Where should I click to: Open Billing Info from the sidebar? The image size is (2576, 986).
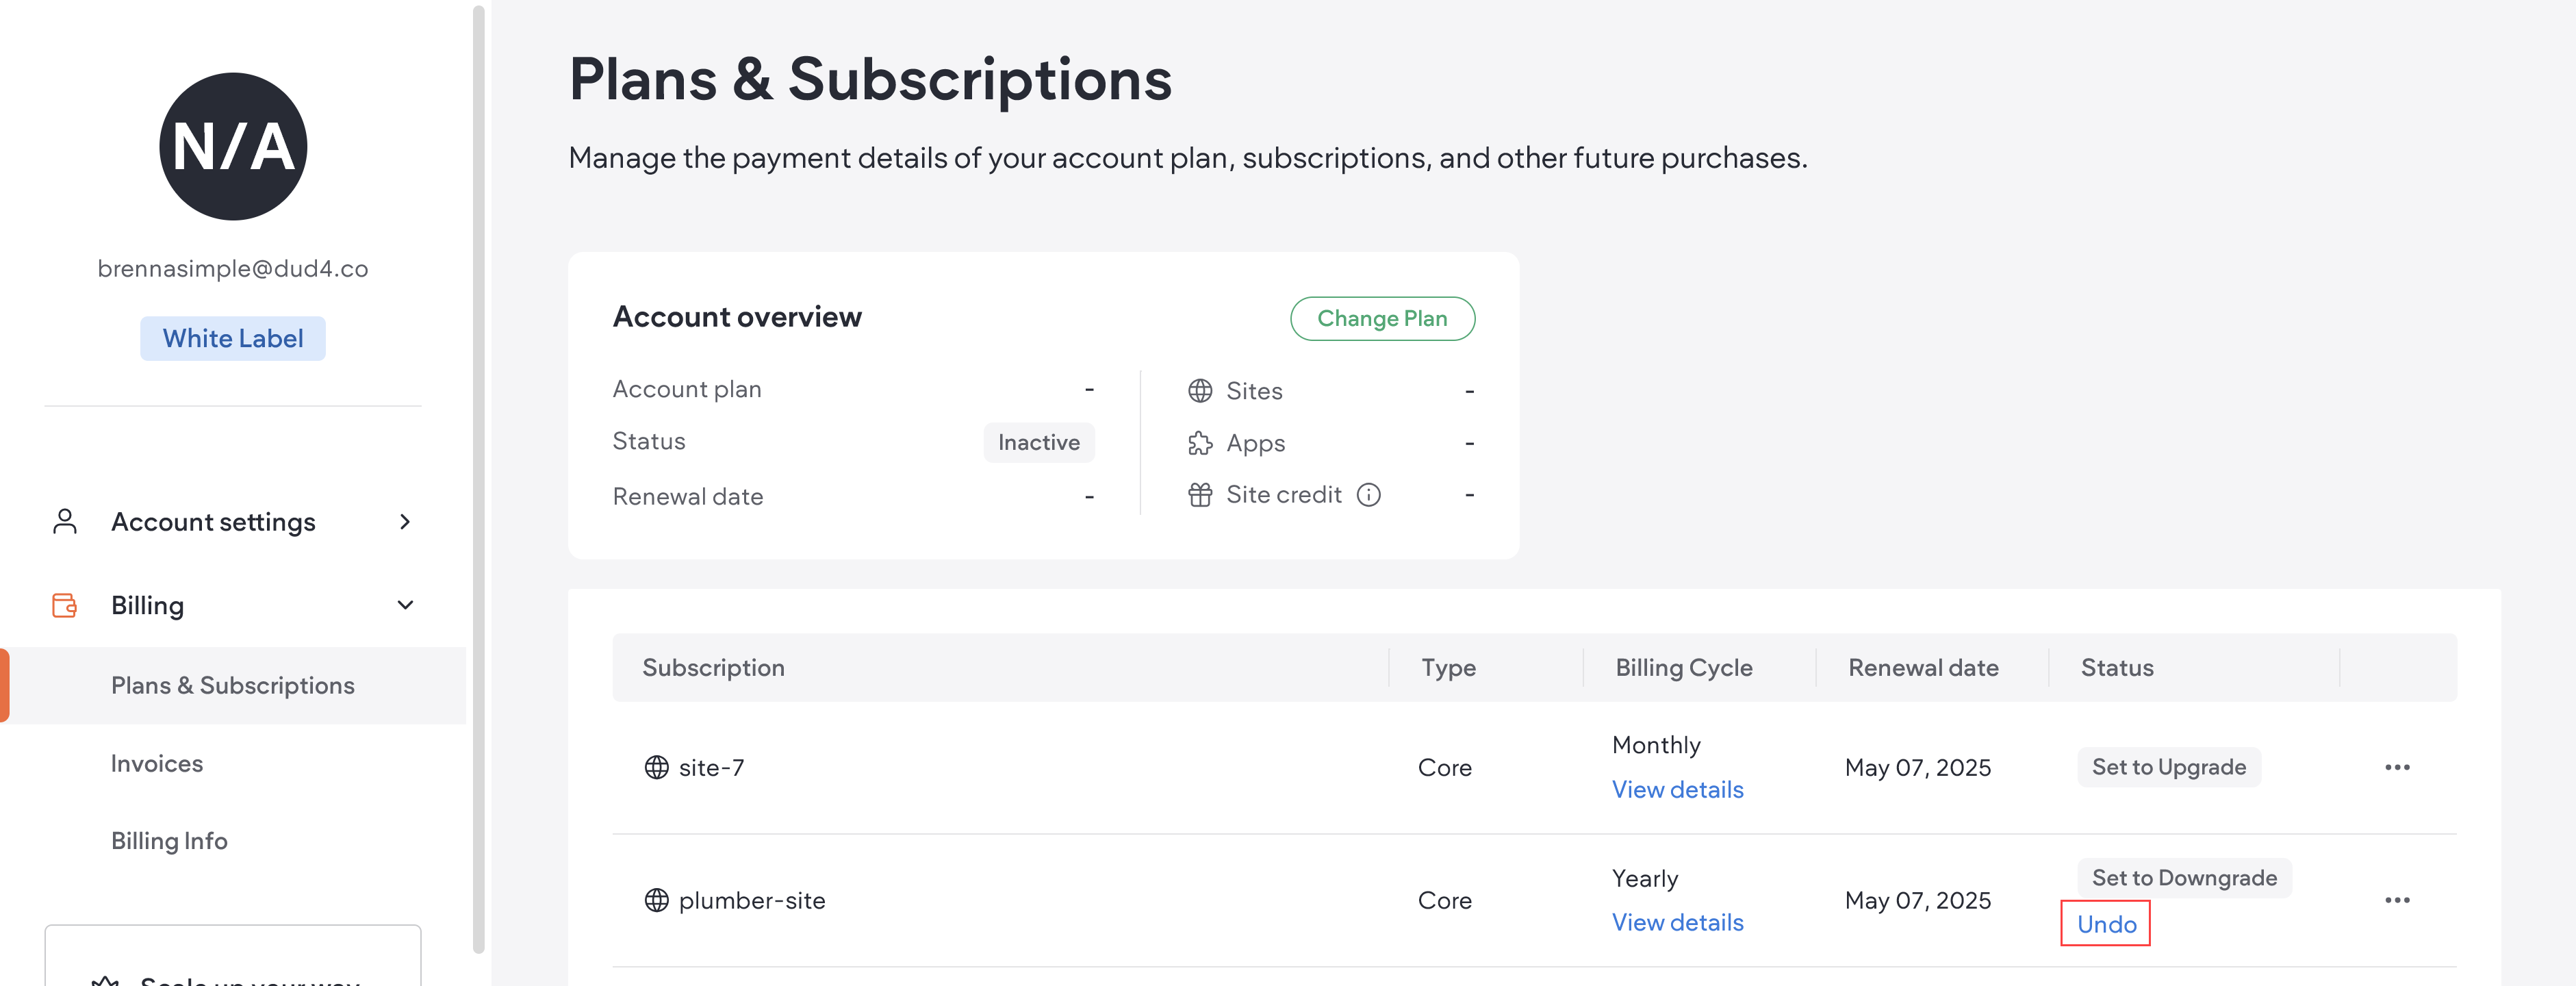pyautogui.click(x=169, y=840)
